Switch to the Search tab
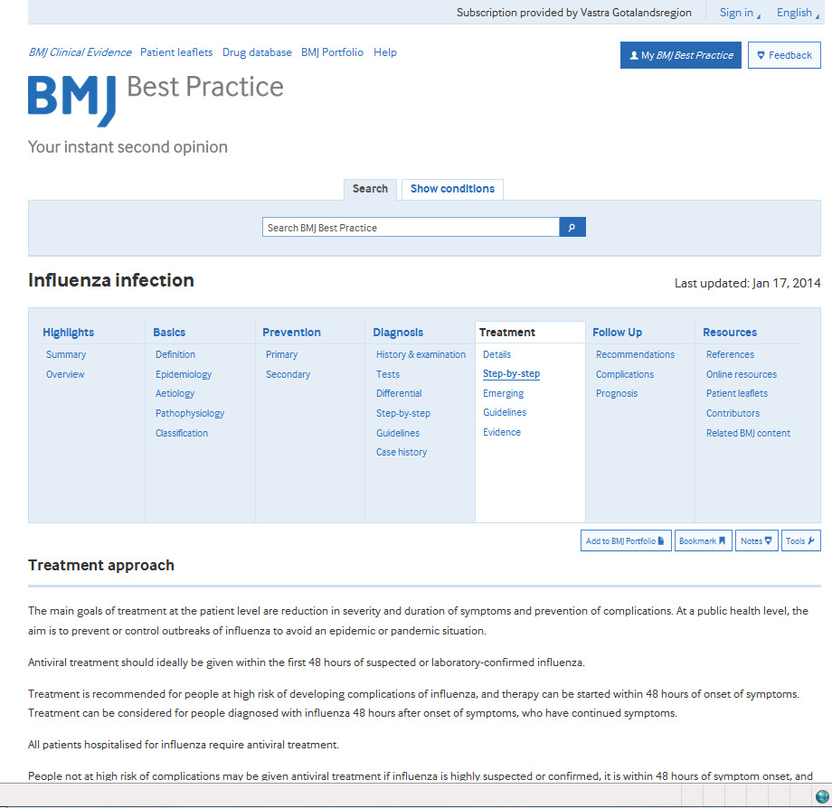This screenshot has width=832, height=808. click(370, 189)
